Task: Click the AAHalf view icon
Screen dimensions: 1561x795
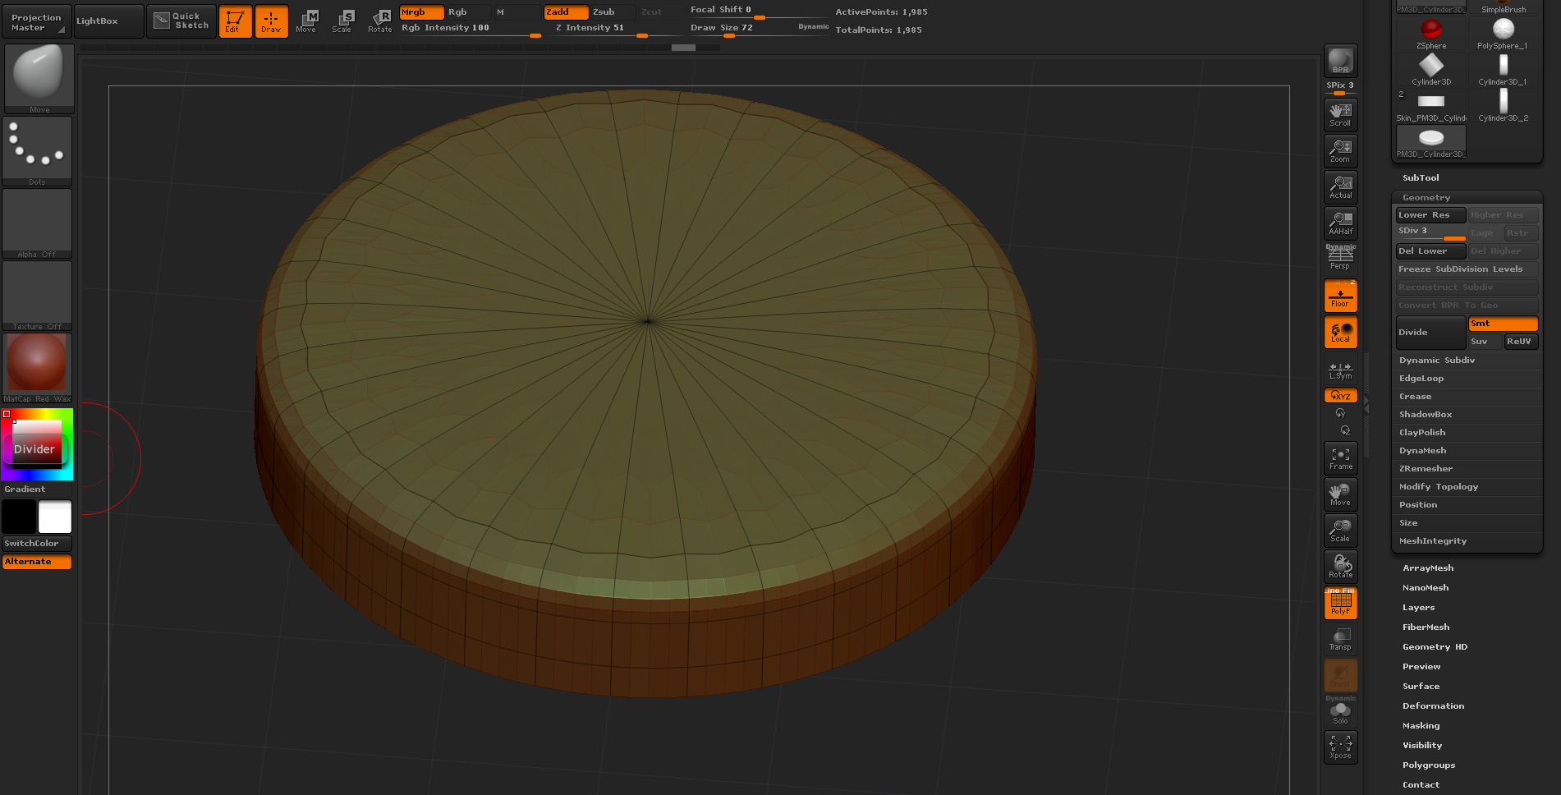Action: (1340, 223)
